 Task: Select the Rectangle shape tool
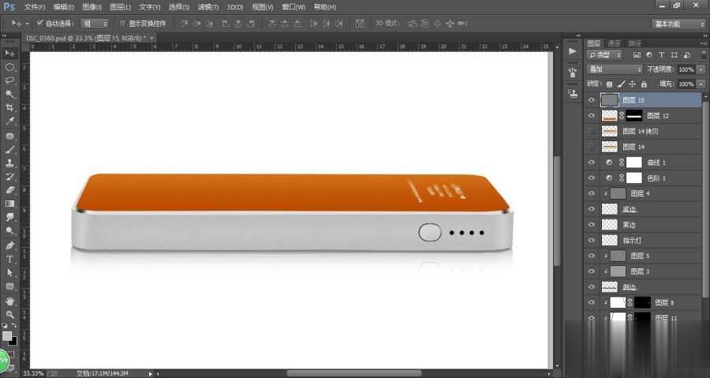(x=9, y=286)
